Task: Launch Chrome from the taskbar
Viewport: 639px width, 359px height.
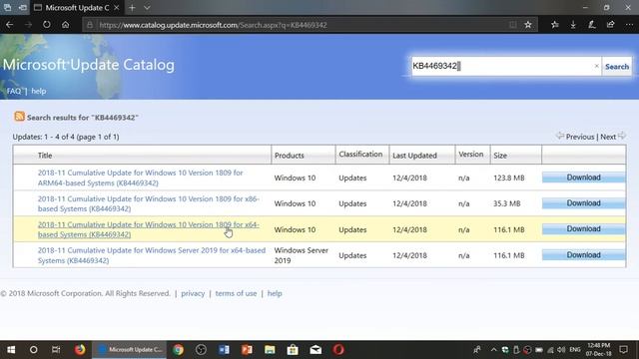Action: coord(178,350)
